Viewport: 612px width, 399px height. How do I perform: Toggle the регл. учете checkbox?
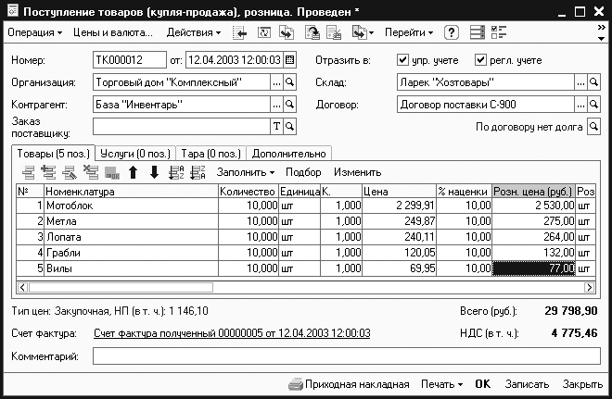(x=480, y=60)
